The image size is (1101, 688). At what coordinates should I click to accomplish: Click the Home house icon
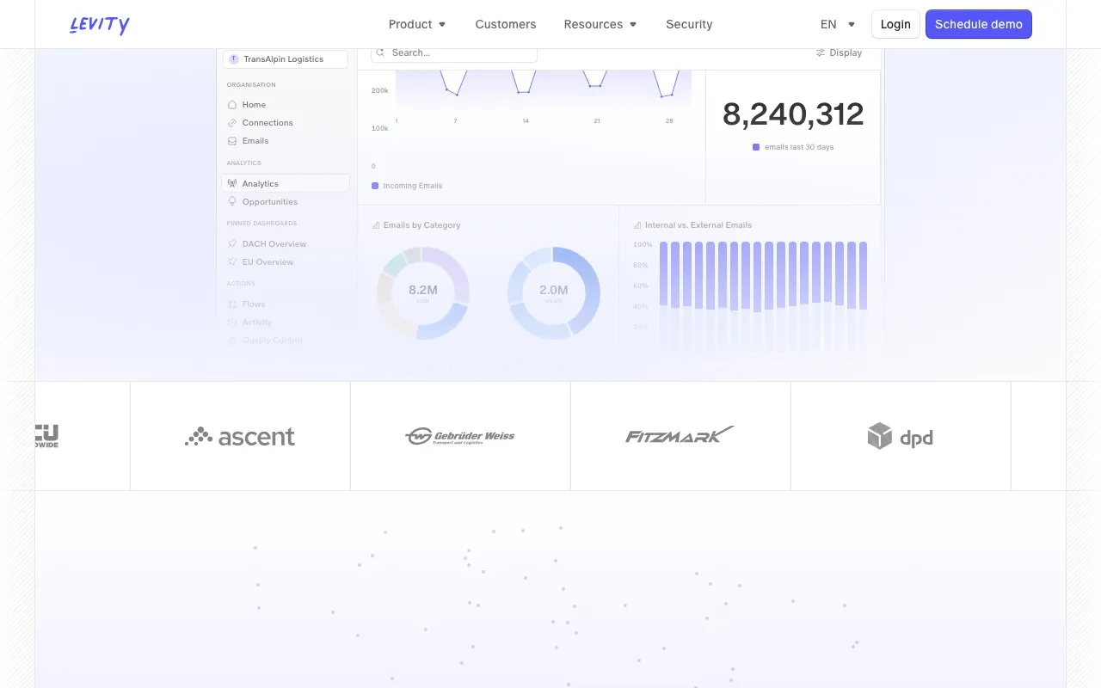pos(232,104)
